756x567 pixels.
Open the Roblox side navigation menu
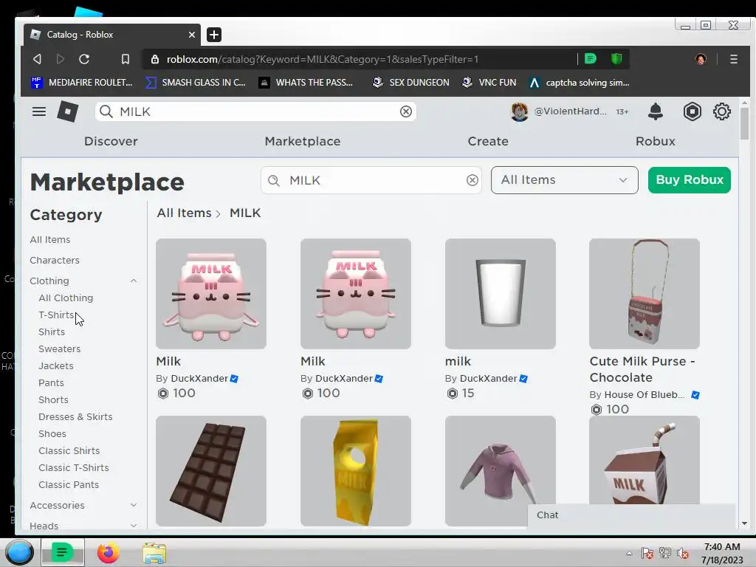[39, 112]
